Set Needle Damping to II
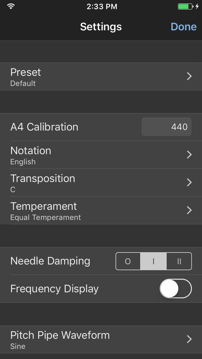202x359 pixels. (179, 261)
